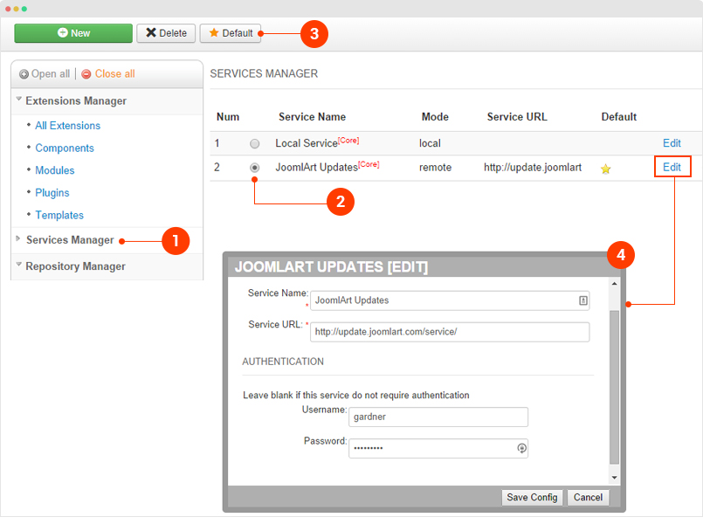Set selected service as Default

pos(231,33)
